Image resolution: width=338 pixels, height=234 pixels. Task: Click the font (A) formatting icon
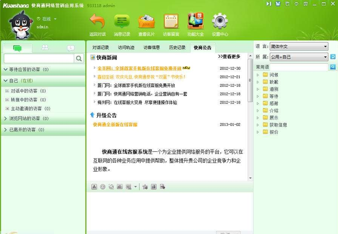[x=94, y=187]
